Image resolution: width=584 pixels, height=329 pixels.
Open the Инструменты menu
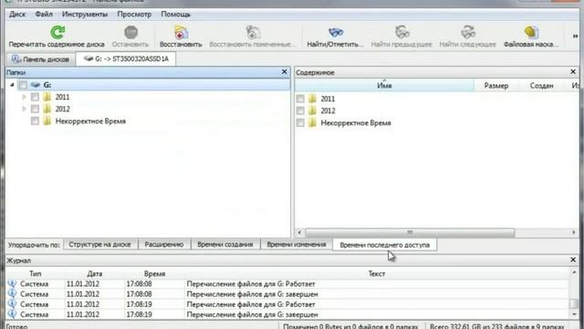(x=85, y=15)
